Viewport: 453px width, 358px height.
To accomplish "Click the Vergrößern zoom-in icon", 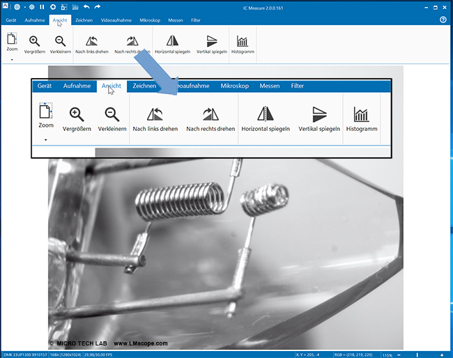I will 34,42.
